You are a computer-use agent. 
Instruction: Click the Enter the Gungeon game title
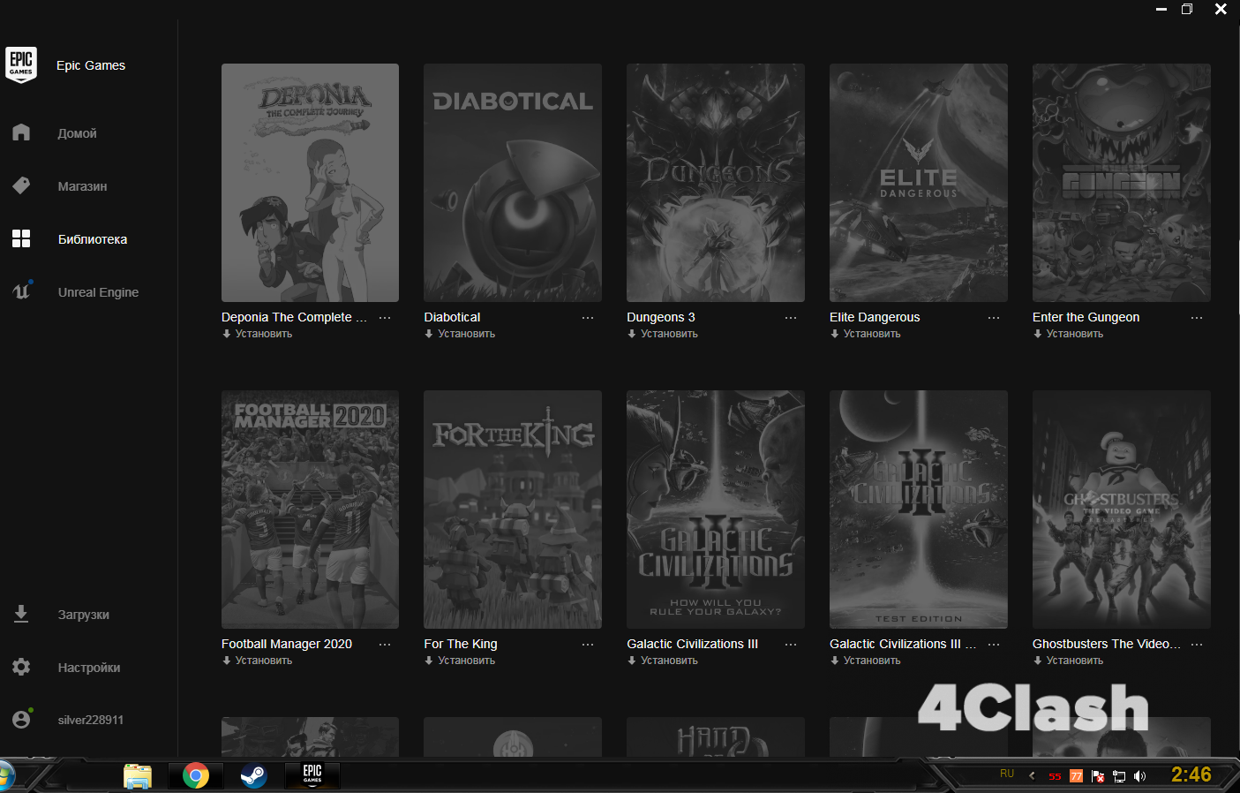1086,317
